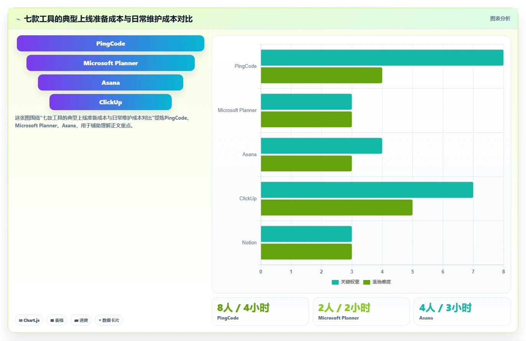The image size is (526, 341).
Task: Select the 进度 tag
Action: (x=81, y=320)
